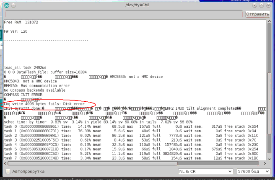Click the /dev/ttyACM1 title bar text
Screen dimensions: 275x180
coord(138,5)
